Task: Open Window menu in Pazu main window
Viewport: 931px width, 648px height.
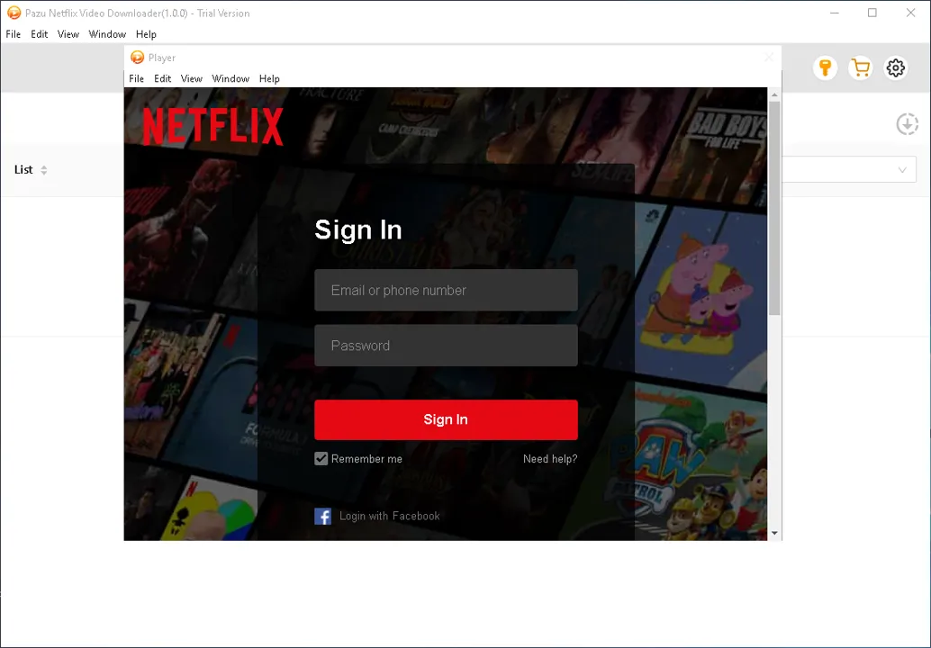Action: pos(107,34)
